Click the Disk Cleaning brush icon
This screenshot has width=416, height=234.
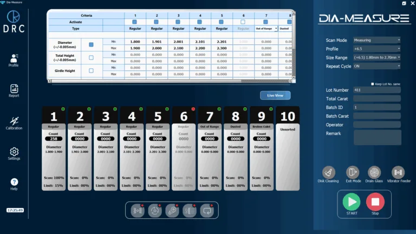pyautogui.click(x=328, y=172)
